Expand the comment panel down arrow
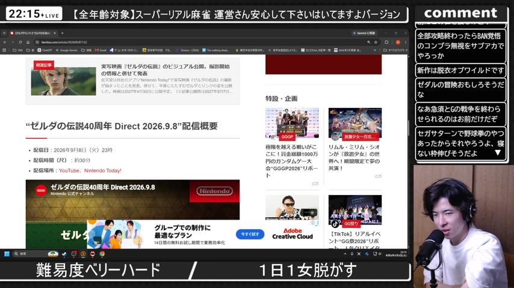This screenshot has height=288, width=514. coord(498,152)
